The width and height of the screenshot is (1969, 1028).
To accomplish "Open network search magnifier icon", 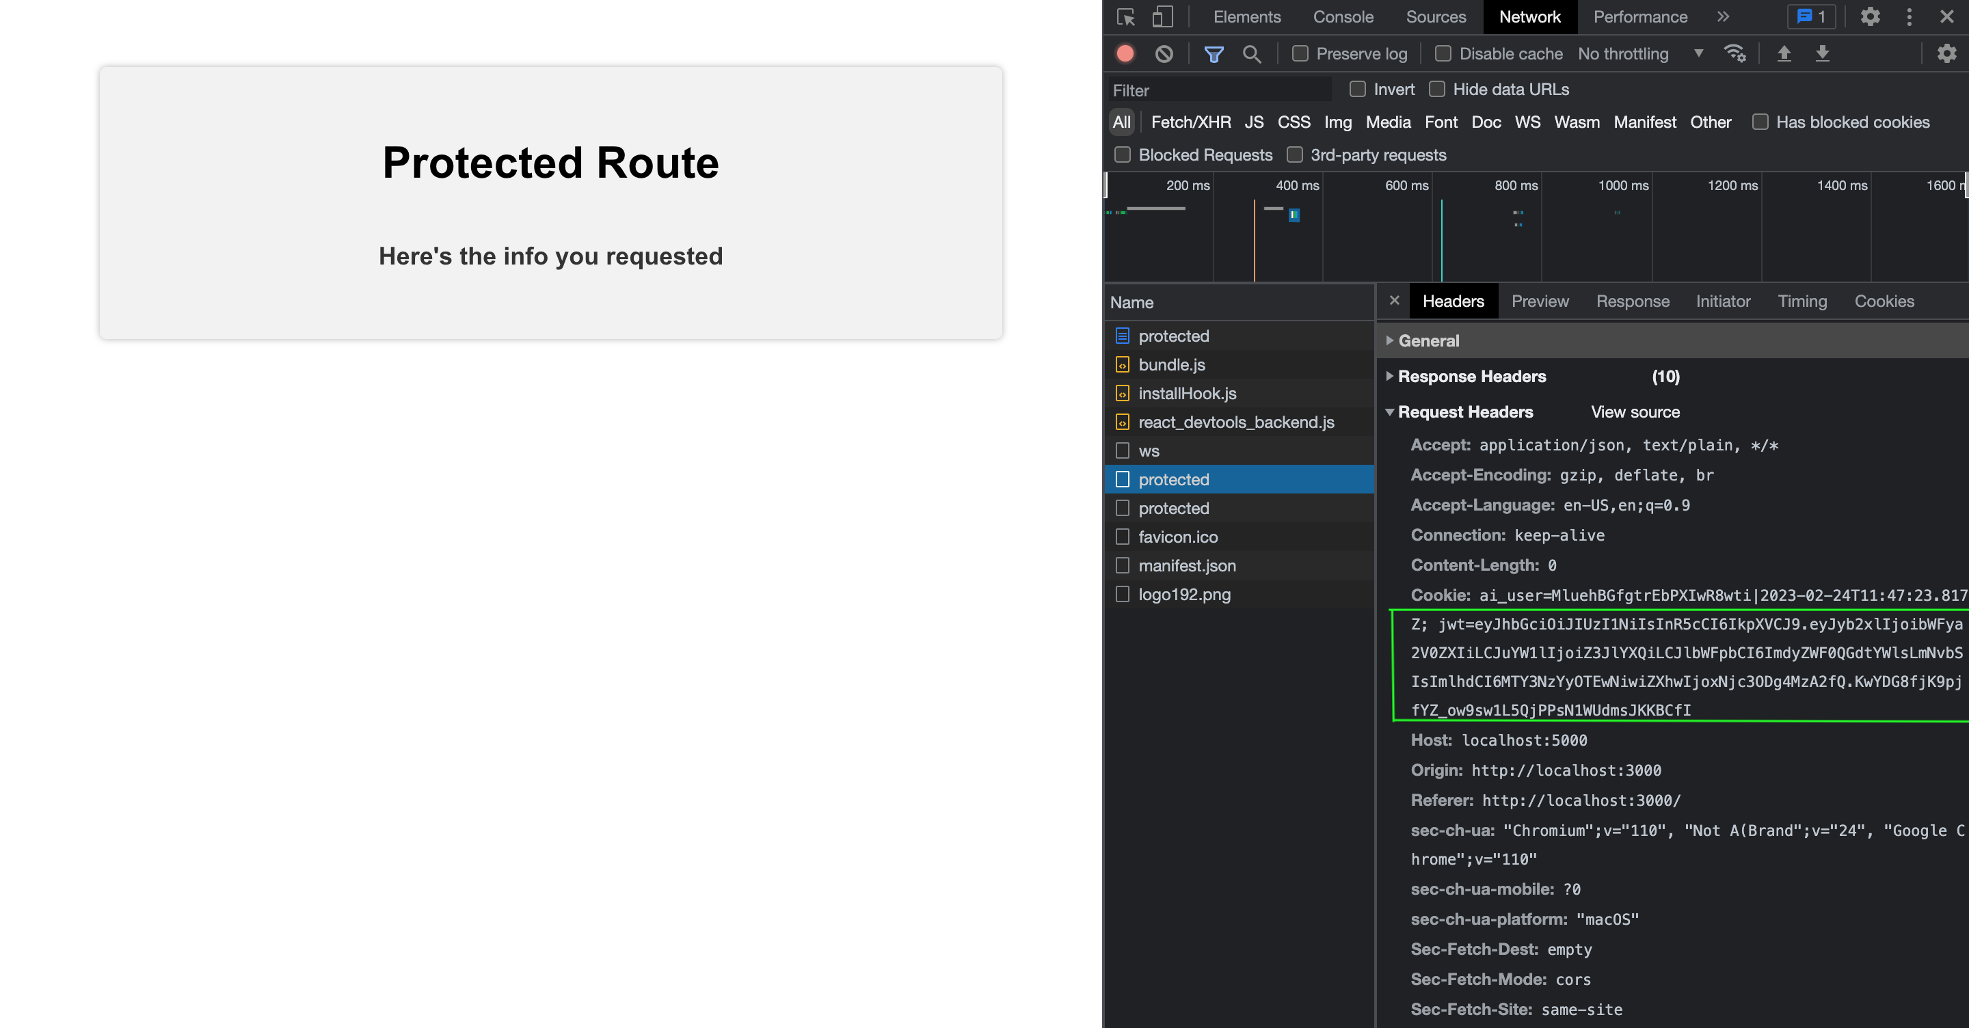I will click(1252, 53).
